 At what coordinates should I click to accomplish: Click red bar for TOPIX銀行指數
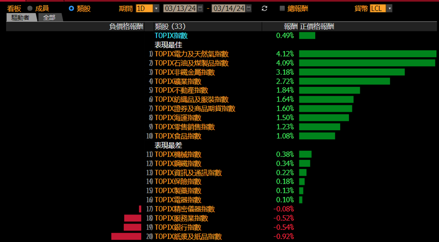coord(133,227)
